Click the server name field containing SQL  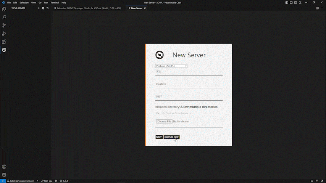click(x=189, y=72)
